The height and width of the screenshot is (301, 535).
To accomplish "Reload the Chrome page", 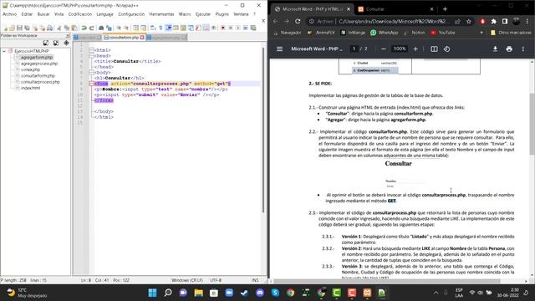I will (x=298, y=21).
